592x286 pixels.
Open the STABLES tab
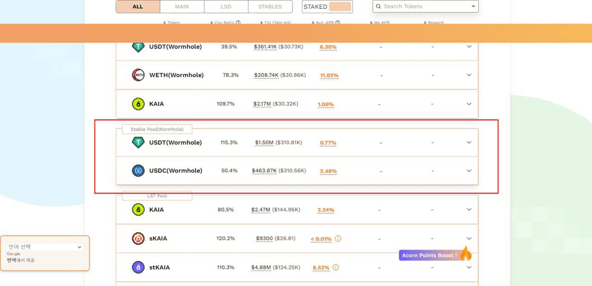pyautogui.click(x=270, y=6)
